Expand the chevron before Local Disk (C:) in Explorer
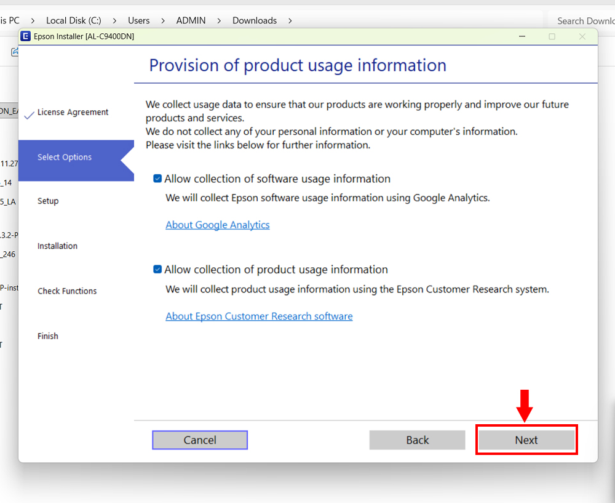 point(33,21)
